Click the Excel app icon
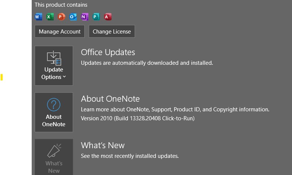The width and height of the screenshot is (292, 175). (x=50, y=17)
